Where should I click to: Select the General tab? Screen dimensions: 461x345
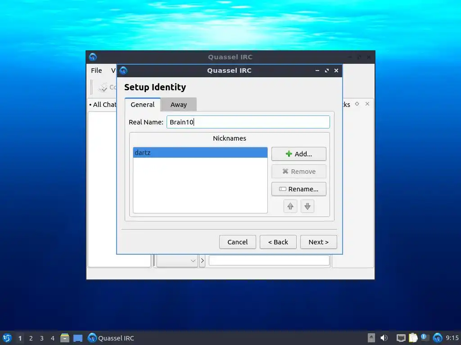pyautogui.click(x=143, y=104)
